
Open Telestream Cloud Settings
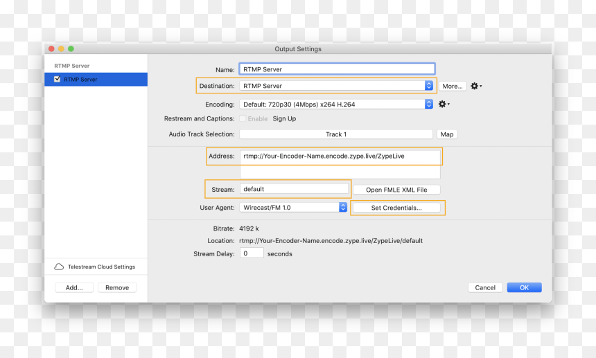tap(101, 267)
